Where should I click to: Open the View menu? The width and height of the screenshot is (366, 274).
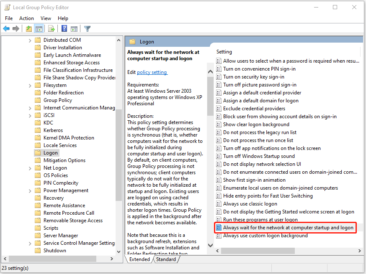[46, 18]
